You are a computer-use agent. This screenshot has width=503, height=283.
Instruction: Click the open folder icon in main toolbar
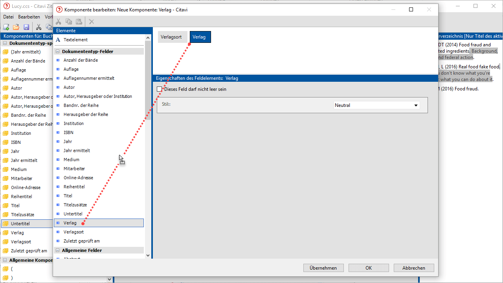[16, 27]
